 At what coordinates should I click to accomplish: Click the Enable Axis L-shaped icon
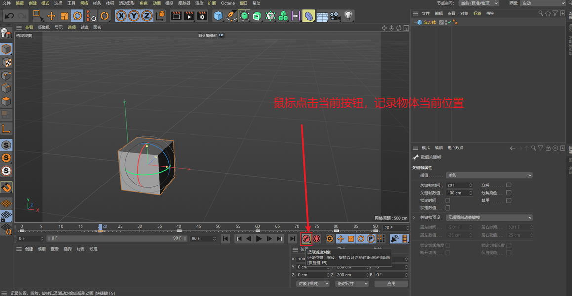click(x=6, y=128)
